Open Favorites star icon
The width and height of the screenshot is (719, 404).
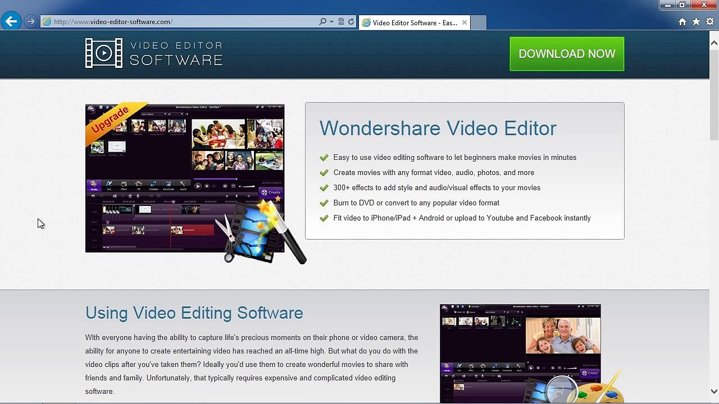(x=696, y=22)
